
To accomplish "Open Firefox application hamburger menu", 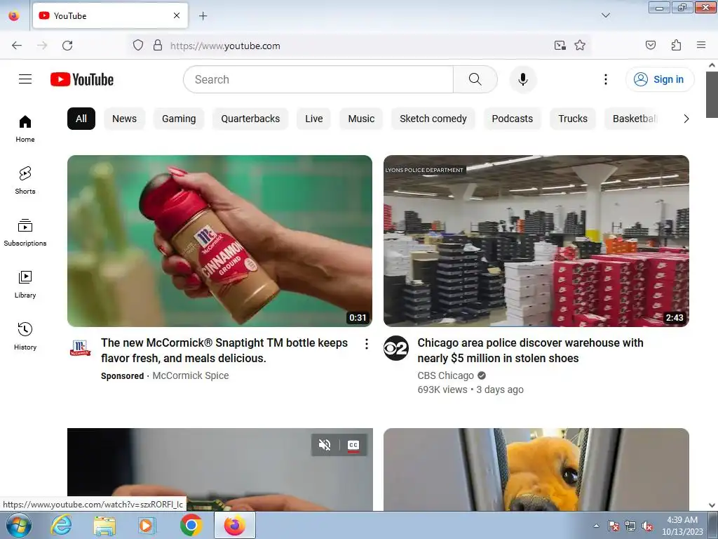I will [x=701, y=45].
